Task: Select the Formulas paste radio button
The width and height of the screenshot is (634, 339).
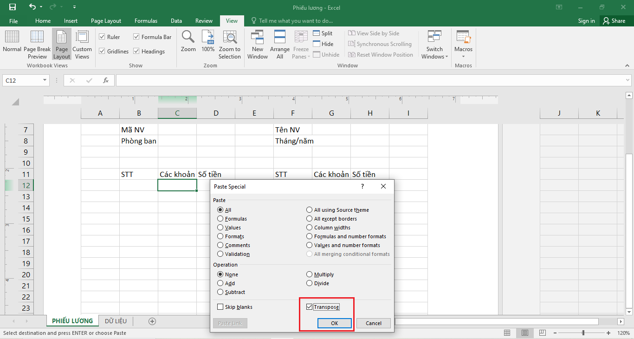Action: 220,219
